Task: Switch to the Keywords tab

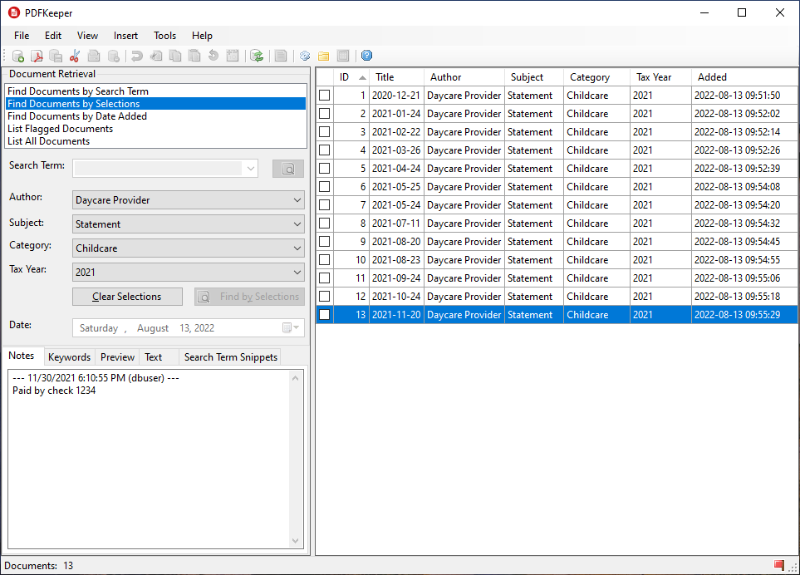Action: [69, 357]
